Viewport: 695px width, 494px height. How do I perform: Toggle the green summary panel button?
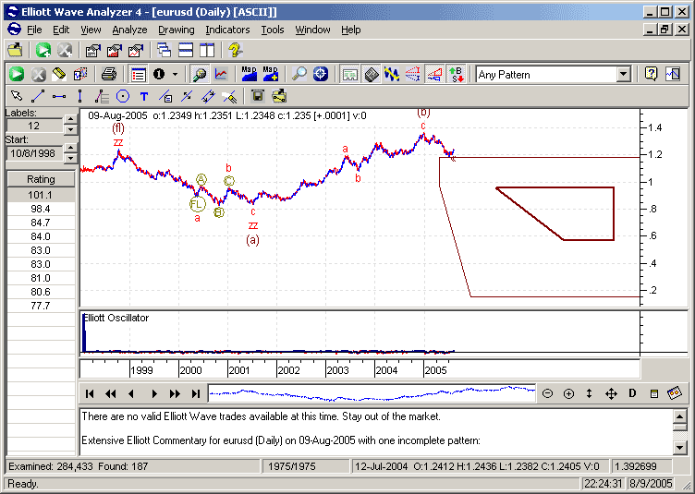(x=349, y=74)
